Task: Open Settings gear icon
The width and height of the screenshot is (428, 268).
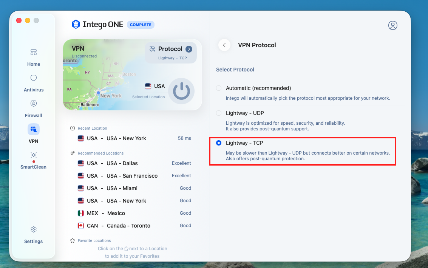Action: point(34,229)
